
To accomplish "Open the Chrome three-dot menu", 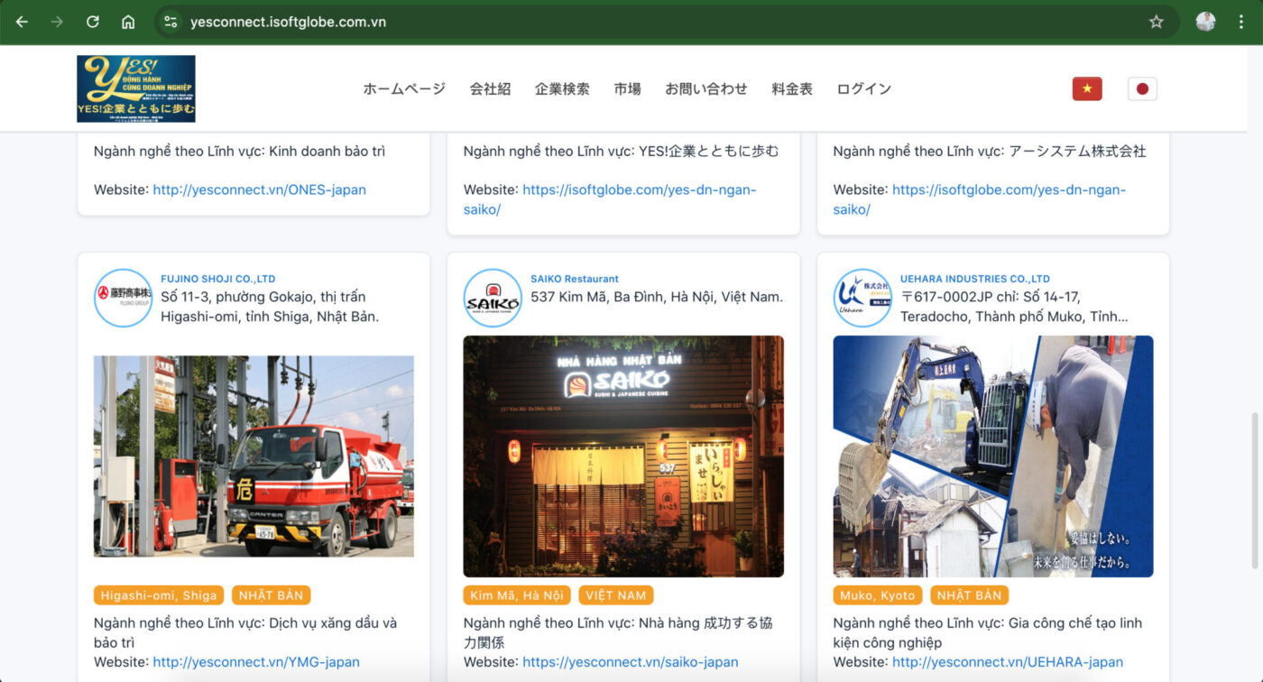I will (x=1241, y=22).
